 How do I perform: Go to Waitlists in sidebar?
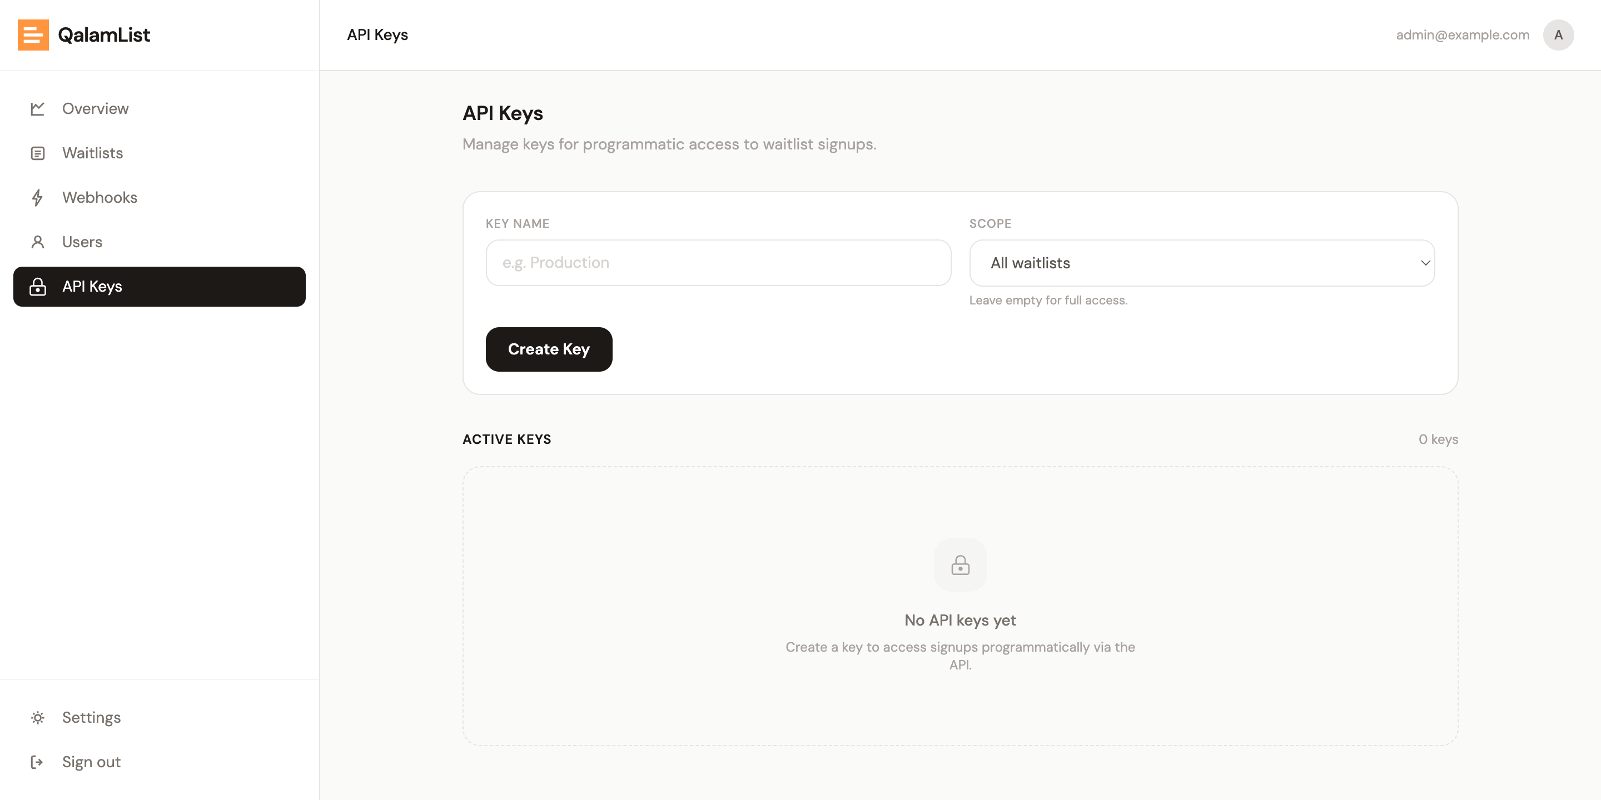tap(159, 153)
